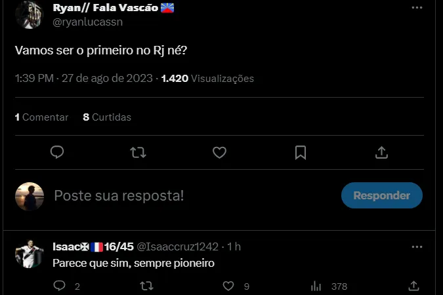Comment on Isaac's reply
Viewport: 443px width, 295px height.
click(x=59, y=286)
